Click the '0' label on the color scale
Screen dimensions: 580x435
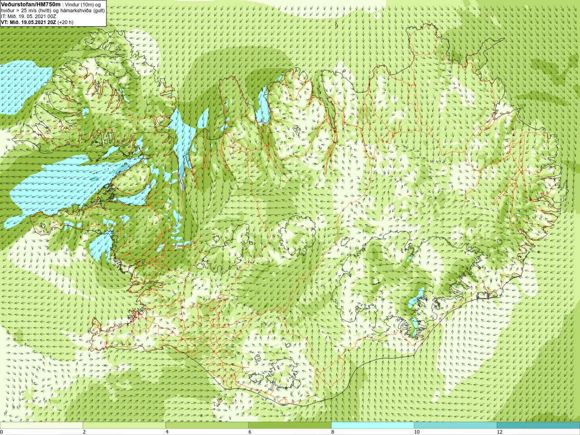pos(1,432)
